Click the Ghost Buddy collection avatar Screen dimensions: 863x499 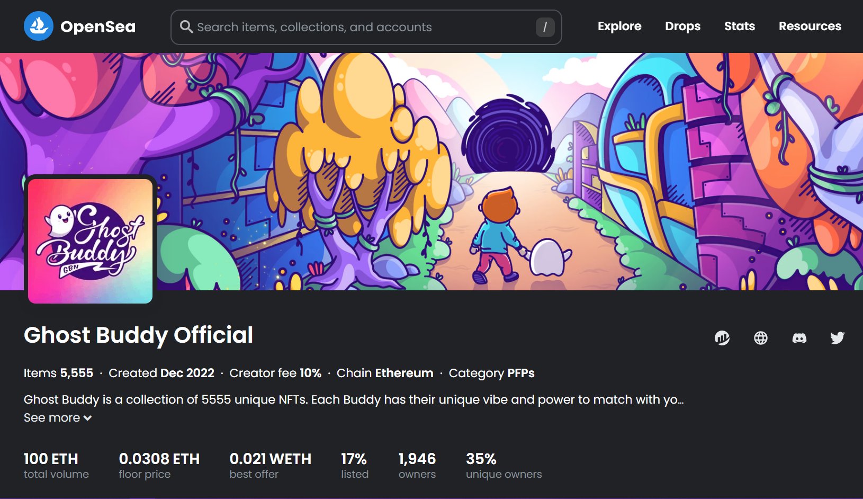click(x=90, y=241)
